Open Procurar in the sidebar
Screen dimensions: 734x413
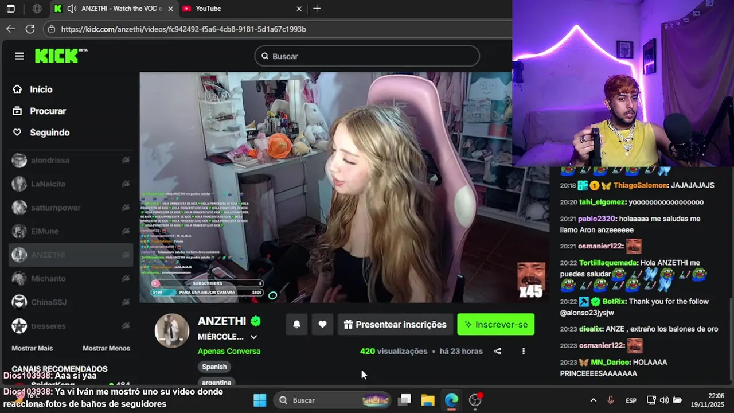(48, 111)
